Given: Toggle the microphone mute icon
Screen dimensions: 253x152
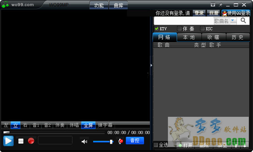Looking at the screenshot, I should 120,141.
